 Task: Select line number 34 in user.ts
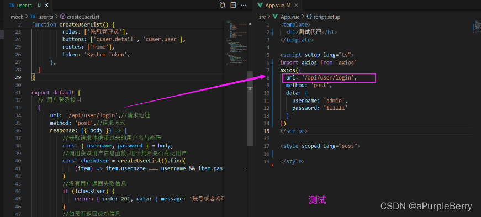point(18,115)
